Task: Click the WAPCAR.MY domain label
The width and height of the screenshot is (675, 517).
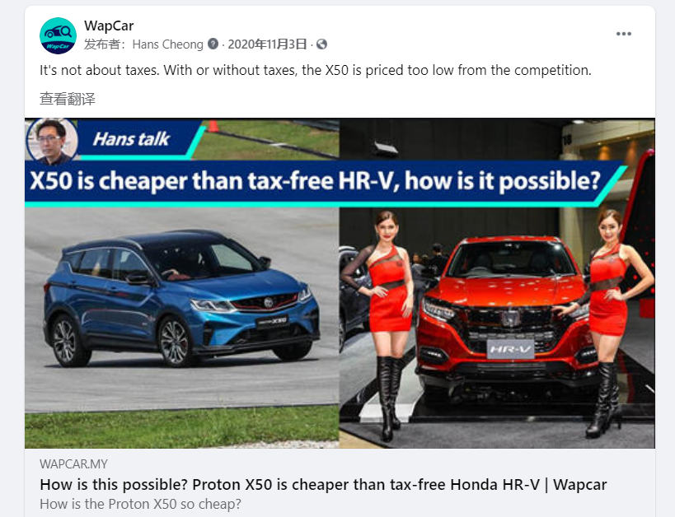Action: click(73, 464)
